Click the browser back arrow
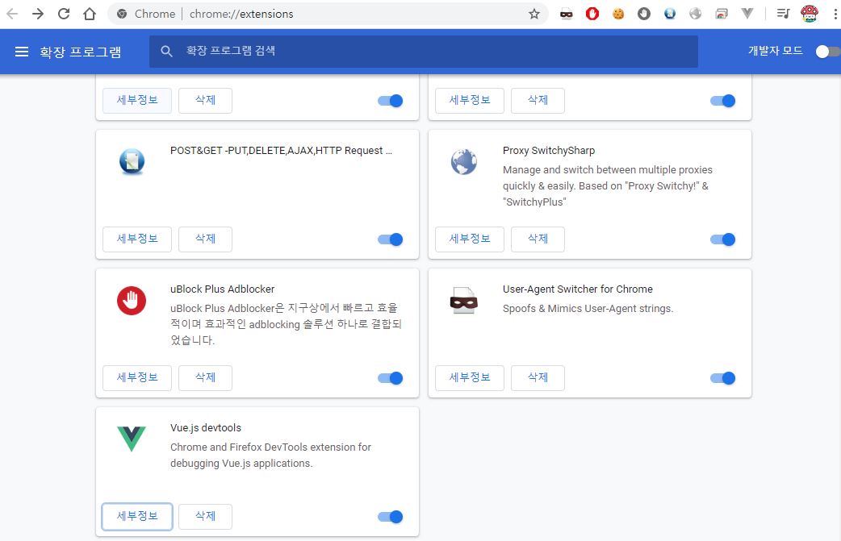 pyautogui.click(x=12, y=14)
